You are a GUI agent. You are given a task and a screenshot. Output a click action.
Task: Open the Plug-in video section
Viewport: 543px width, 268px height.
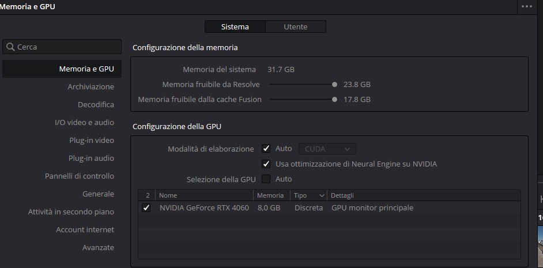[92, 140]
